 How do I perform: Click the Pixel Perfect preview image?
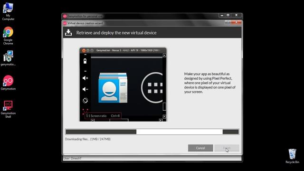pyautogui.click(x=123, y=85)
